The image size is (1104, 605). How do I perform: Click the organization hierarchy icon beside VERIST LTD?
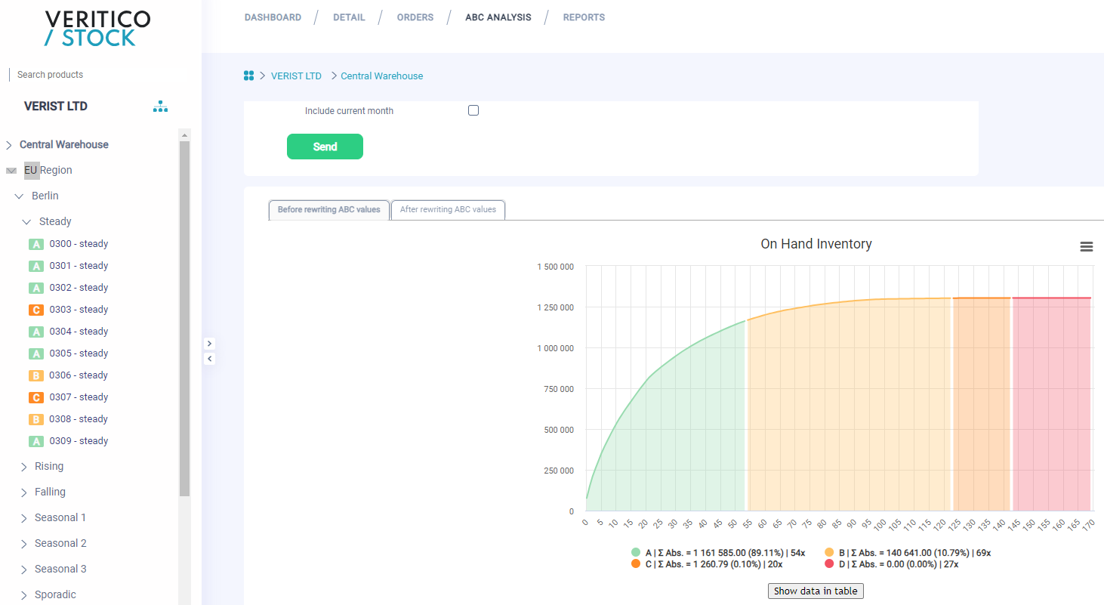pyautogui.click(x=160, y=106)
